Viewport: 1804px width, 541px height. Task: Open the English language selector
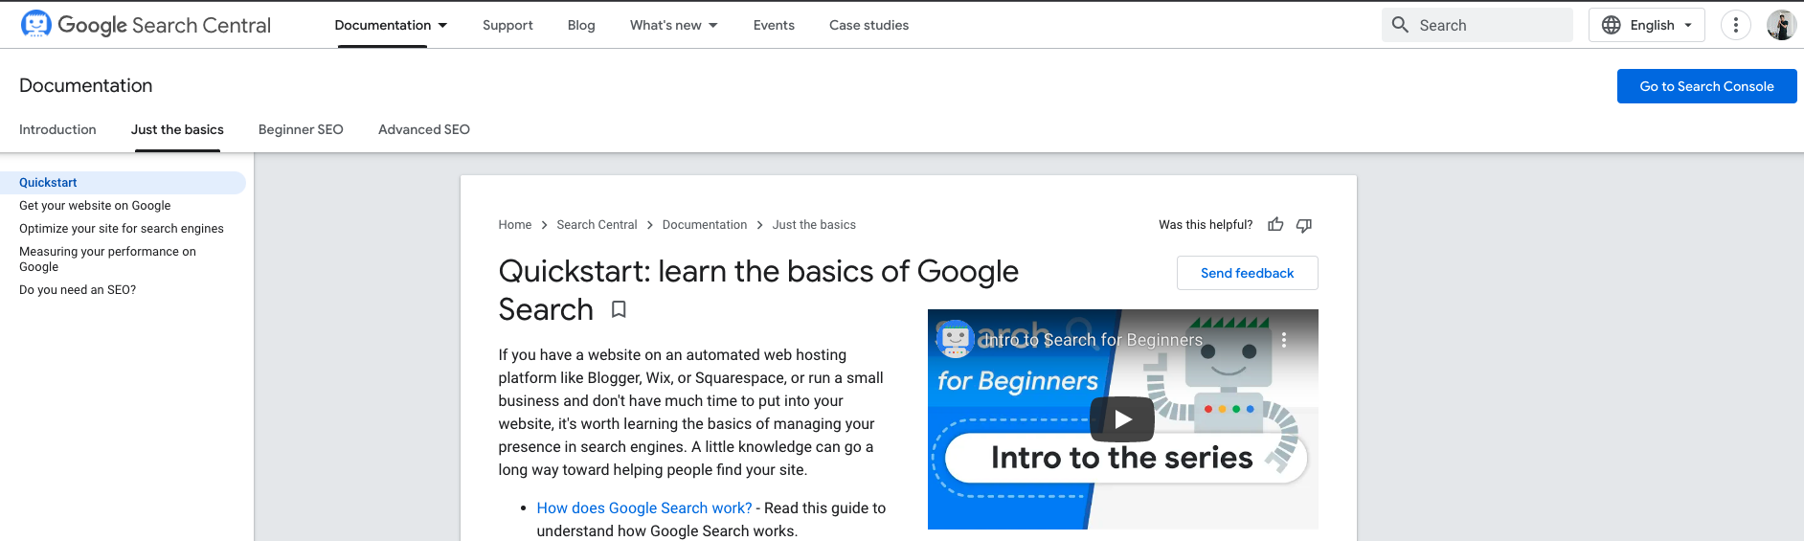(1647, 25)
